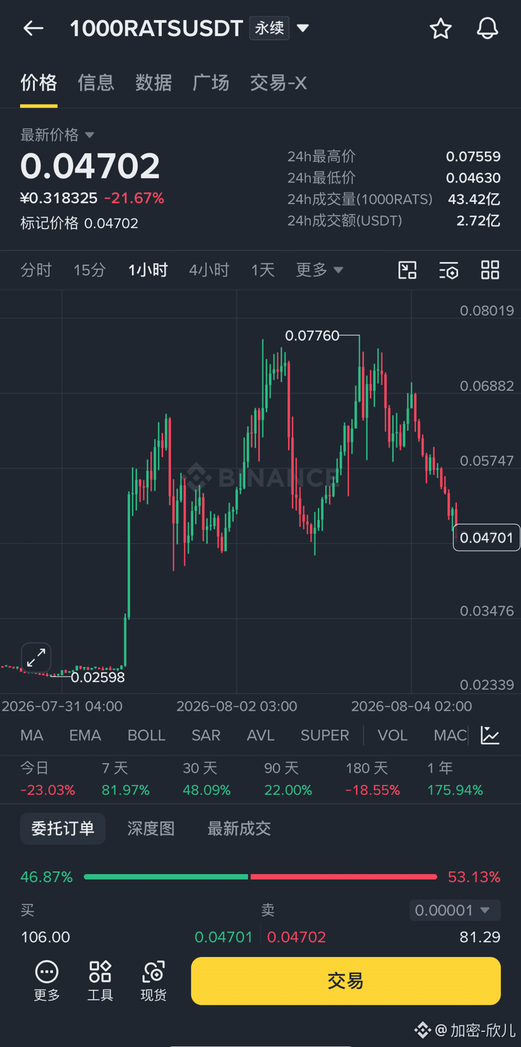The width and height of the screenshot is (521, 1047).
Task: Tap the 106.00 bid quantity
Action: pyautogui.click(x=45, y=937)
